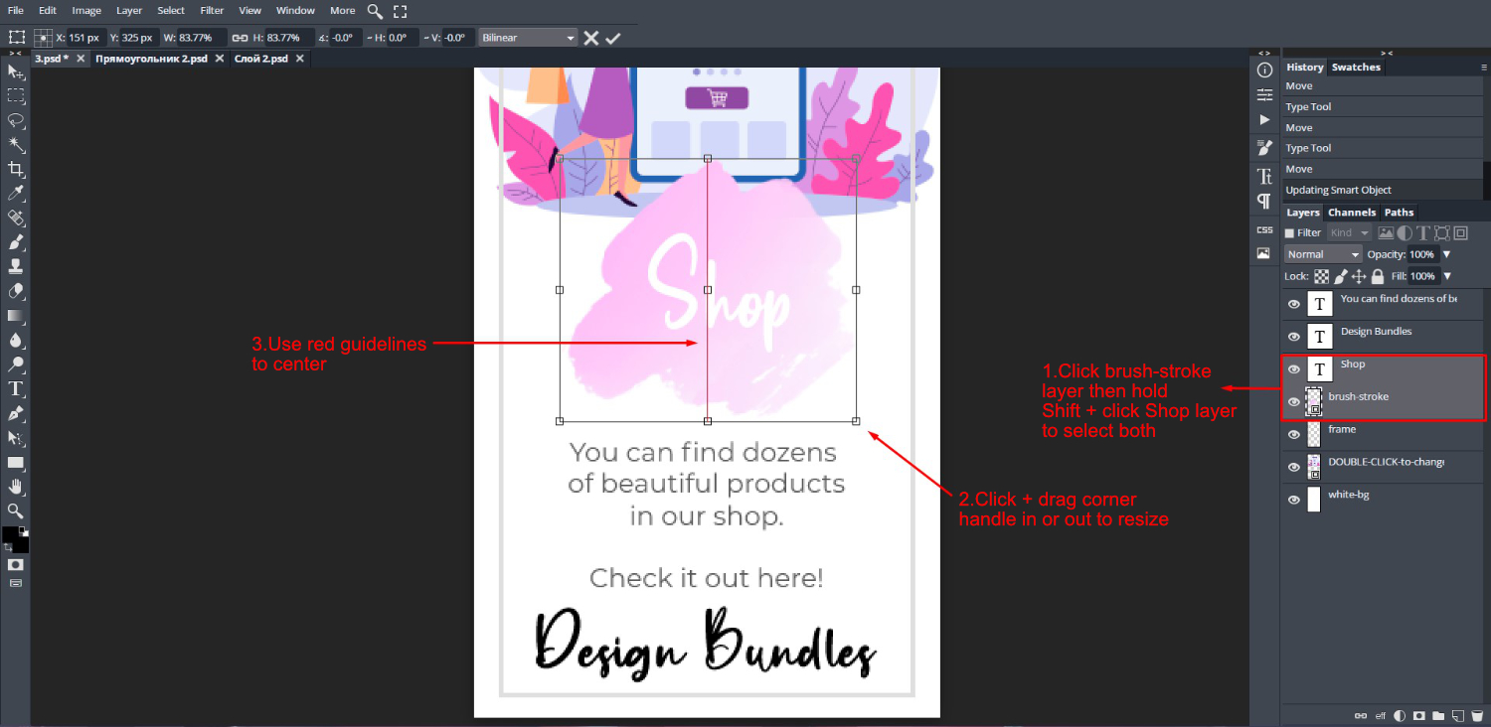1491x727 pixels.
Task: Collapse the right panel with >< arrows
Action: [1386, 53]
